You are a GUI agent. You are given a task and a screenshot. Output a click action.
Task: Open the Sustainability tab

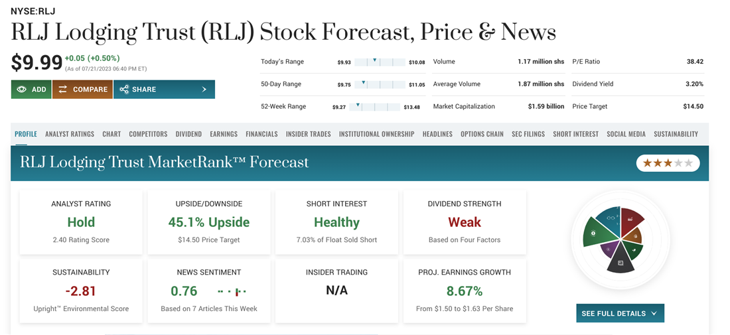(676, 134)
